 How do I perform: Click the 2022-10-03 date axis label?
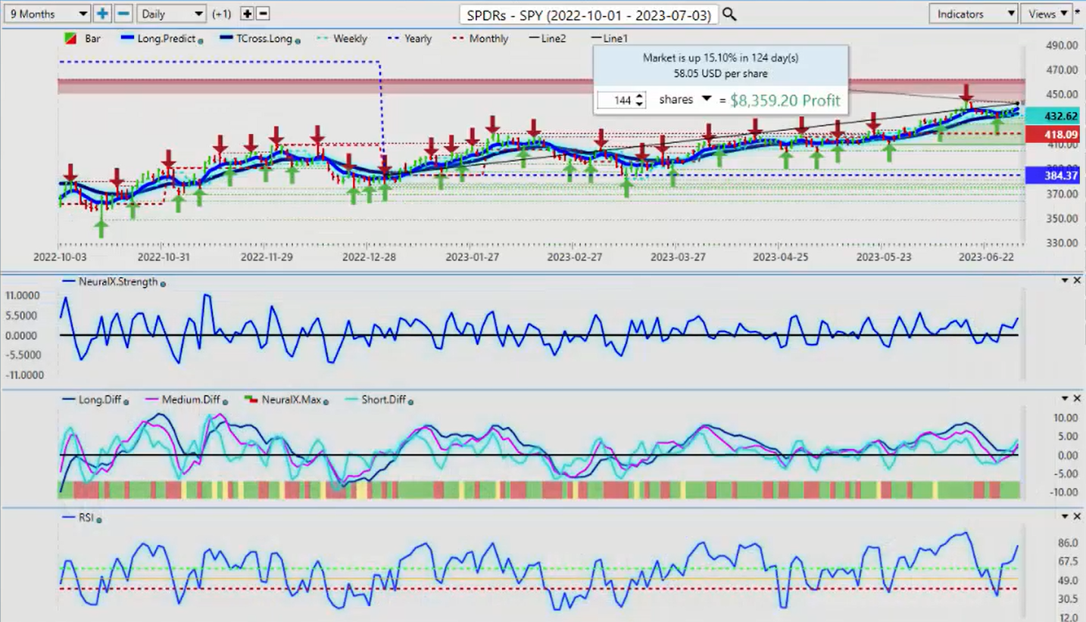59,257
